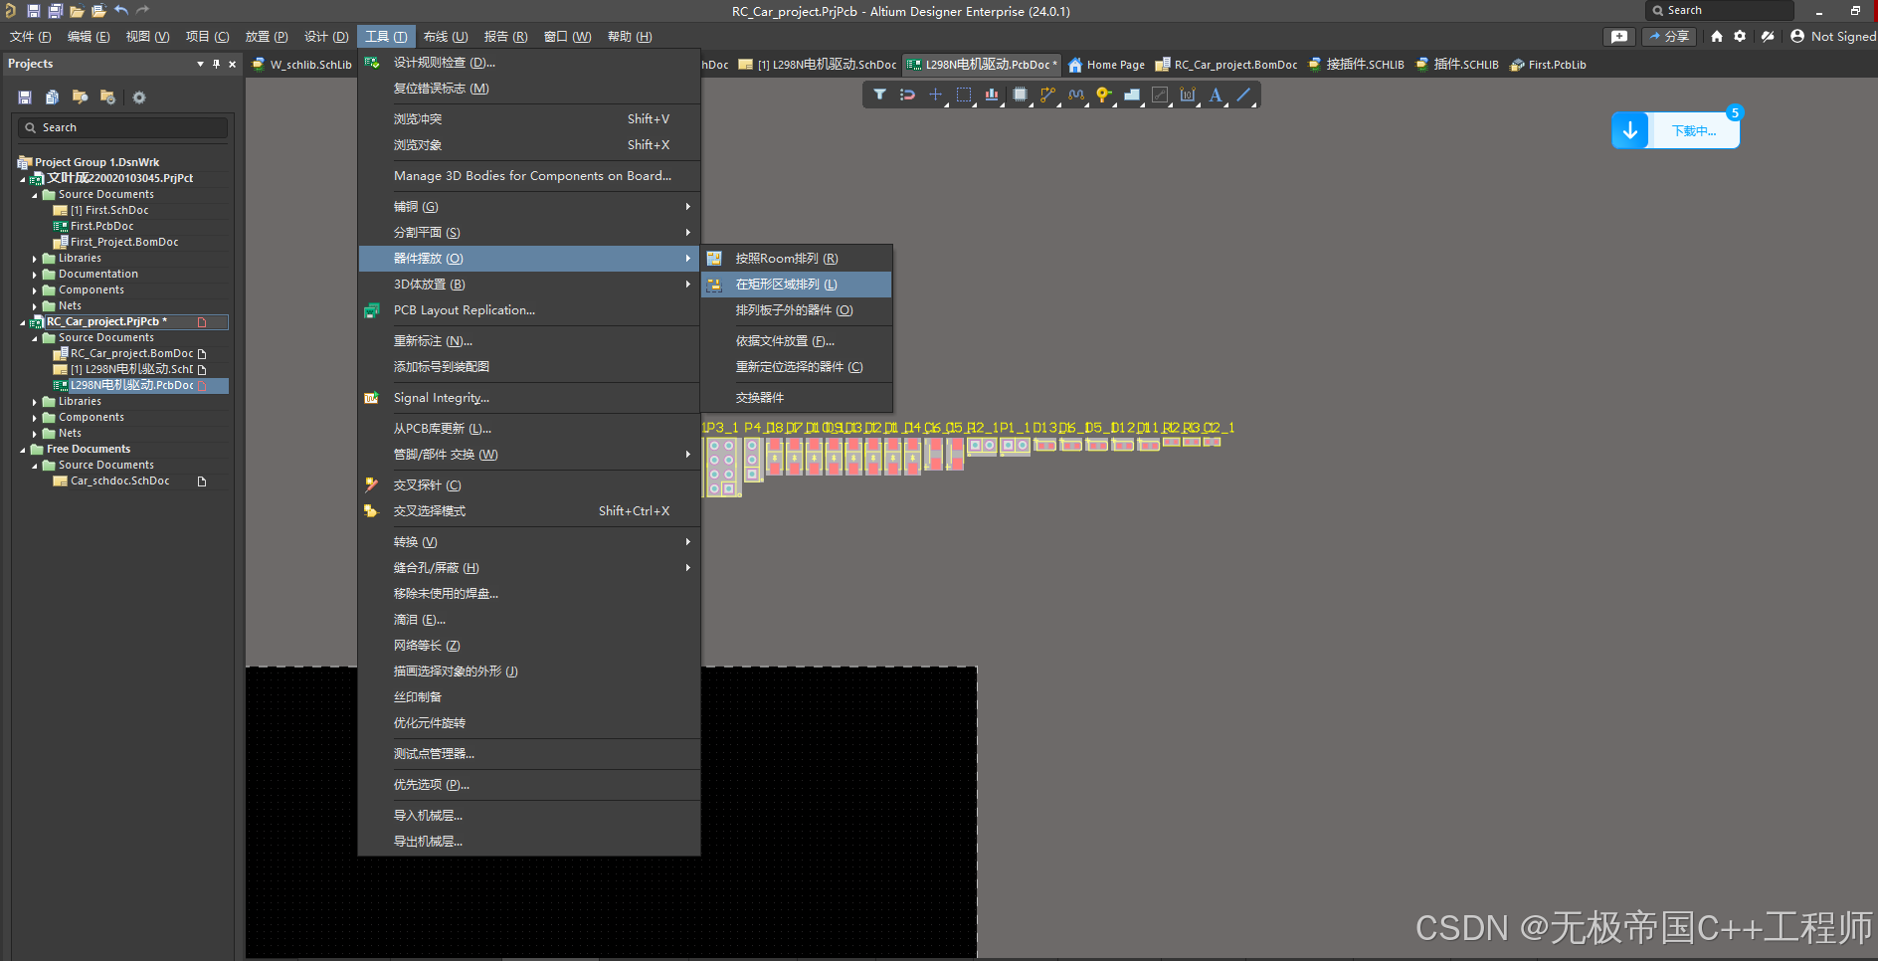Screen dimensions: 1878x961
Task: Click the 分享 share button
Action: pos(1668,36)
